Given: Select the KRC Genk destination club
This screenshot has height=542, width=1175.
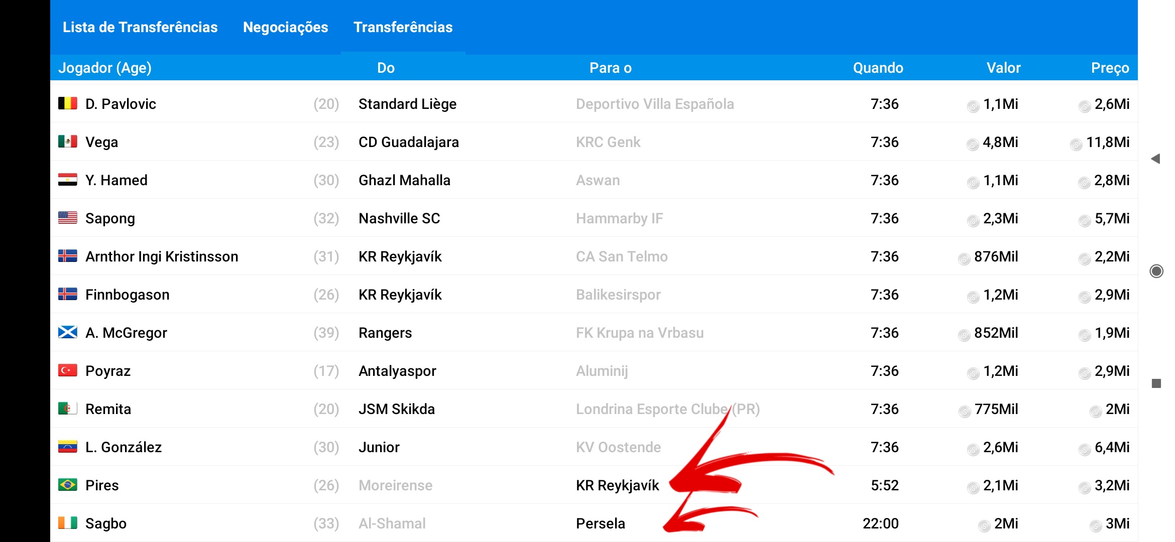Looking at the screenshot, I should click(x=608, y=142).
